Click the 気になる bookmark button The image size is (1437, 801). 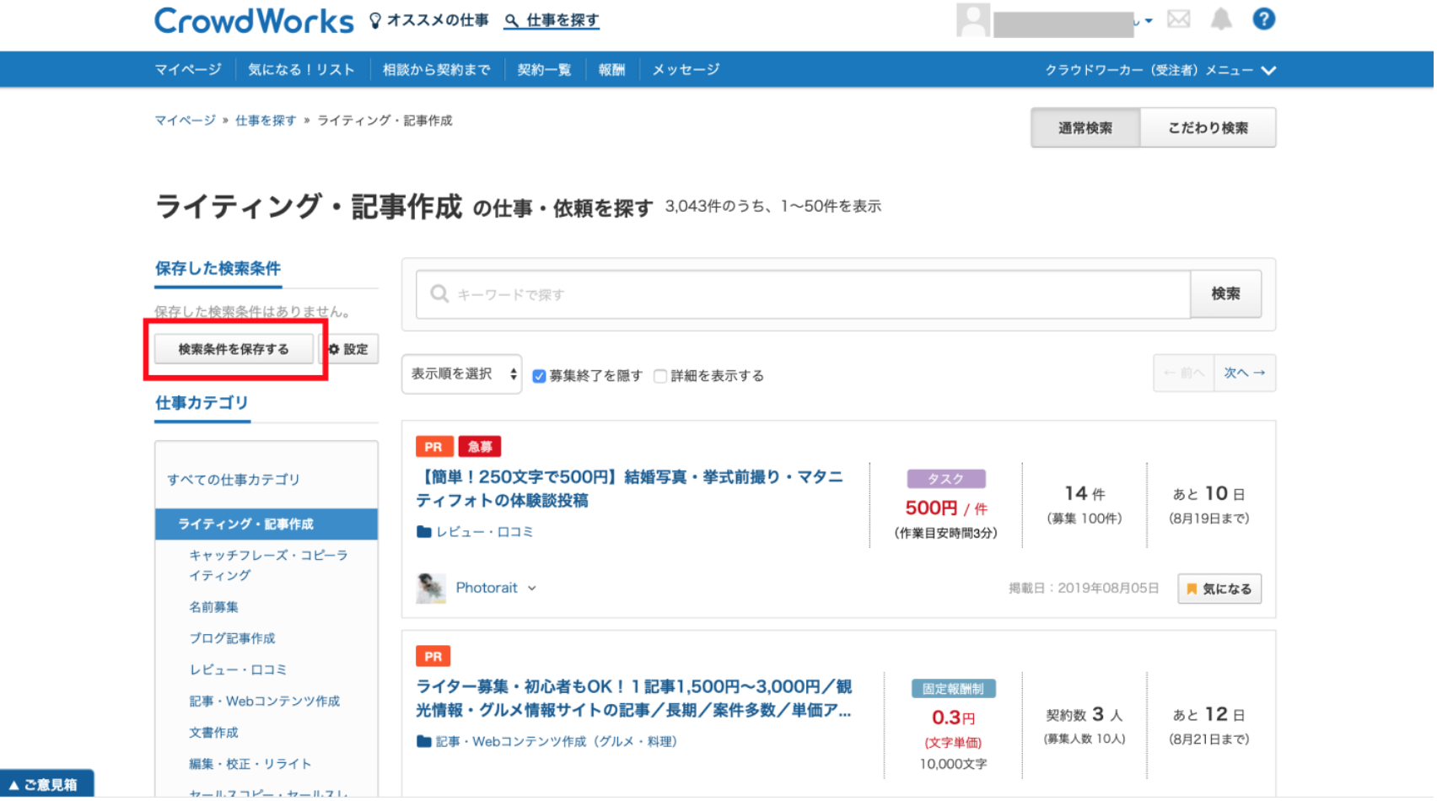[x=1219, y=589]
